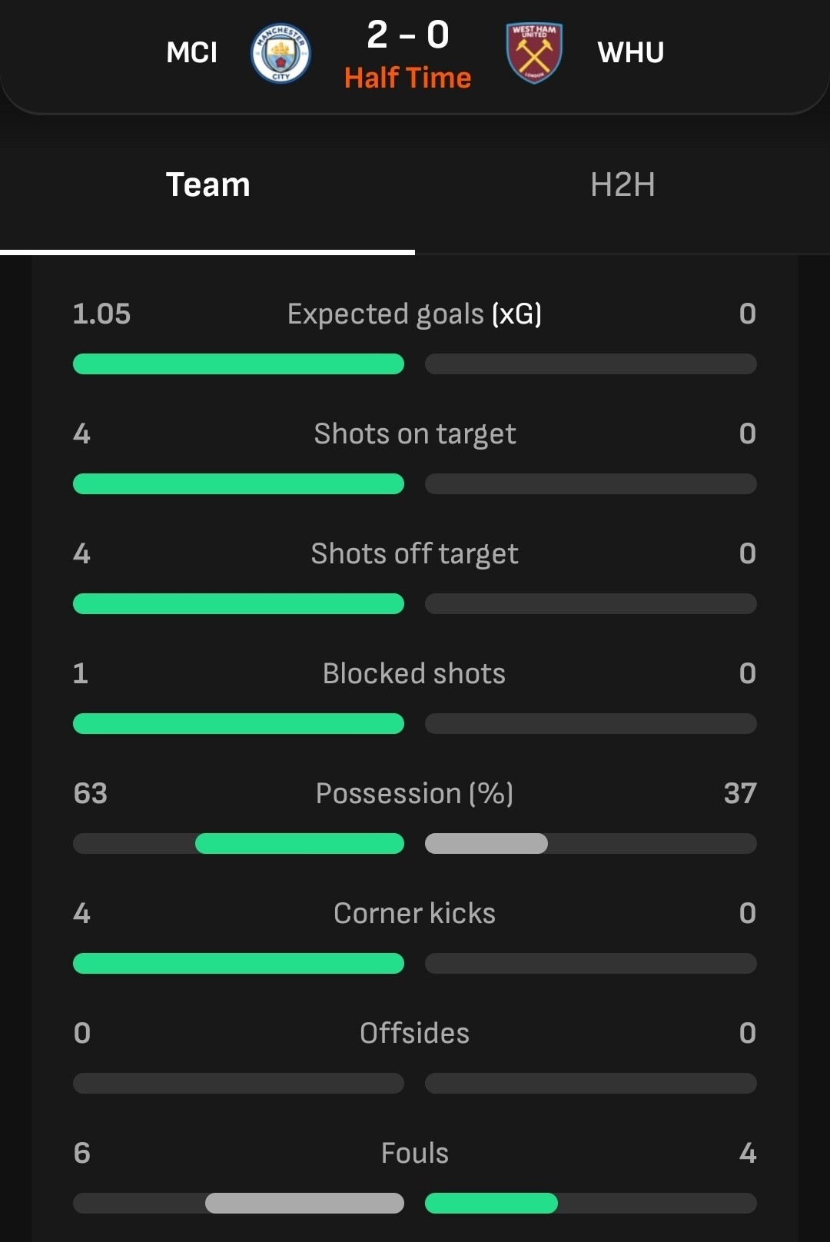Tap the 2 - 0 match score
This screenshot has width=830, height=1242.
[408, 35]
